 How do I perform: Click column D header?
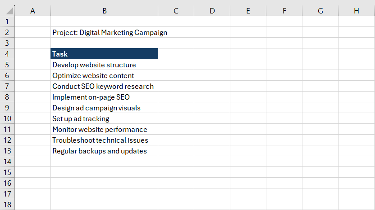tap(212, 11)
